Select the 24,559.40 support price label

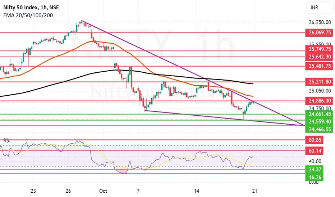tap(319, 121)
